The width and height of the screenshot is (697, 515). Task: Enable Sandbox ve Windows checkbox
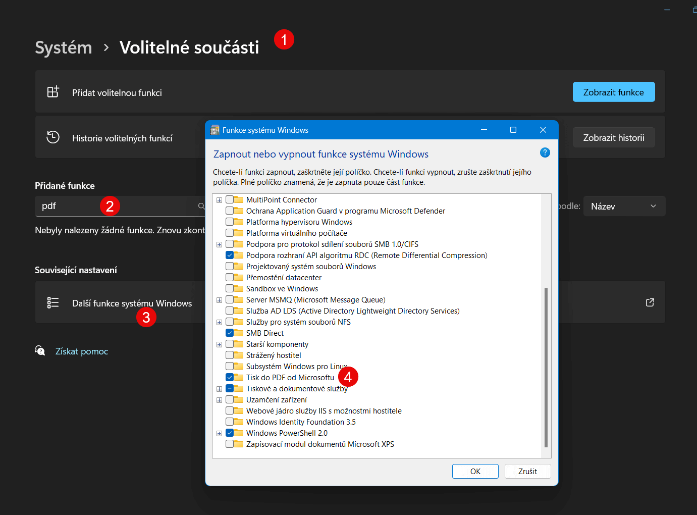[x=230, y=288]
